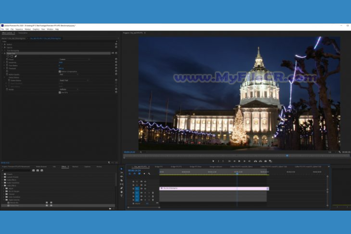Expand the Motion effect properties
The width and height of the screenshot is (351, 234).
(x=2, y=44)
